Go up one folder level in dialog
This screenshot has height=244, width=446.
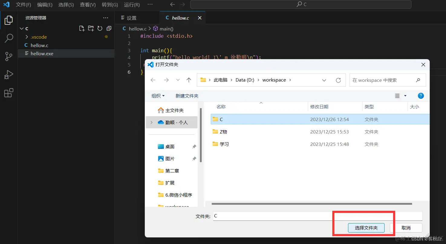pos(189,80)
